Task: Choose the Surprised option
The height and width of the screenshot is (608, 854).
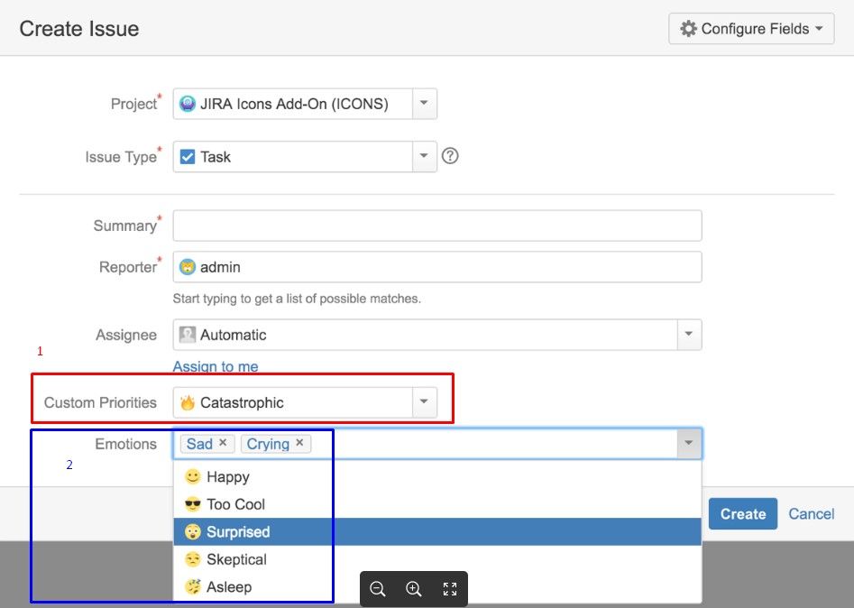Action: 437,531
